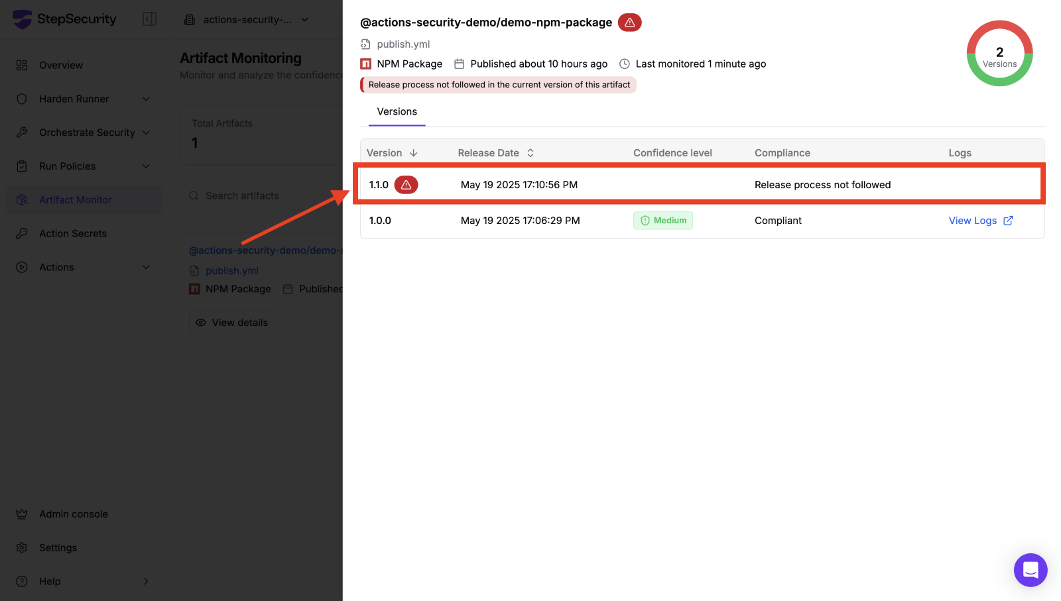This screenshot has width=1061, height=601.
Task: Click the Action Secrets key icon
Action: [22, 234]
